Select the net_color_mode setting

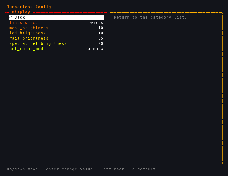click(56, 49)
